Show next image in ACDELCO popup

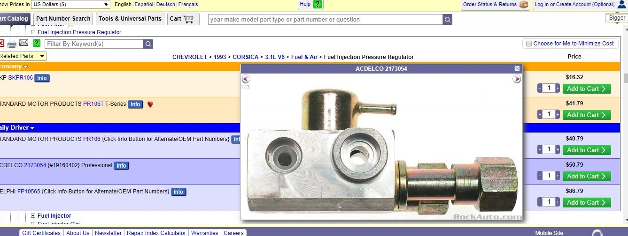coord(517,79)
